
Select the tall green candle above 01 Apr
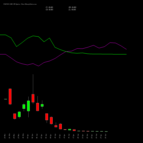(28, 106)
